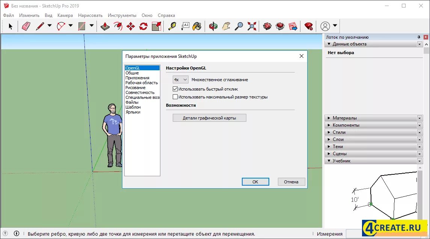The height and width of the screenshot is (239, 430).
Task: Select Приложения in preferences list
Action: click(x=137, y=78)
